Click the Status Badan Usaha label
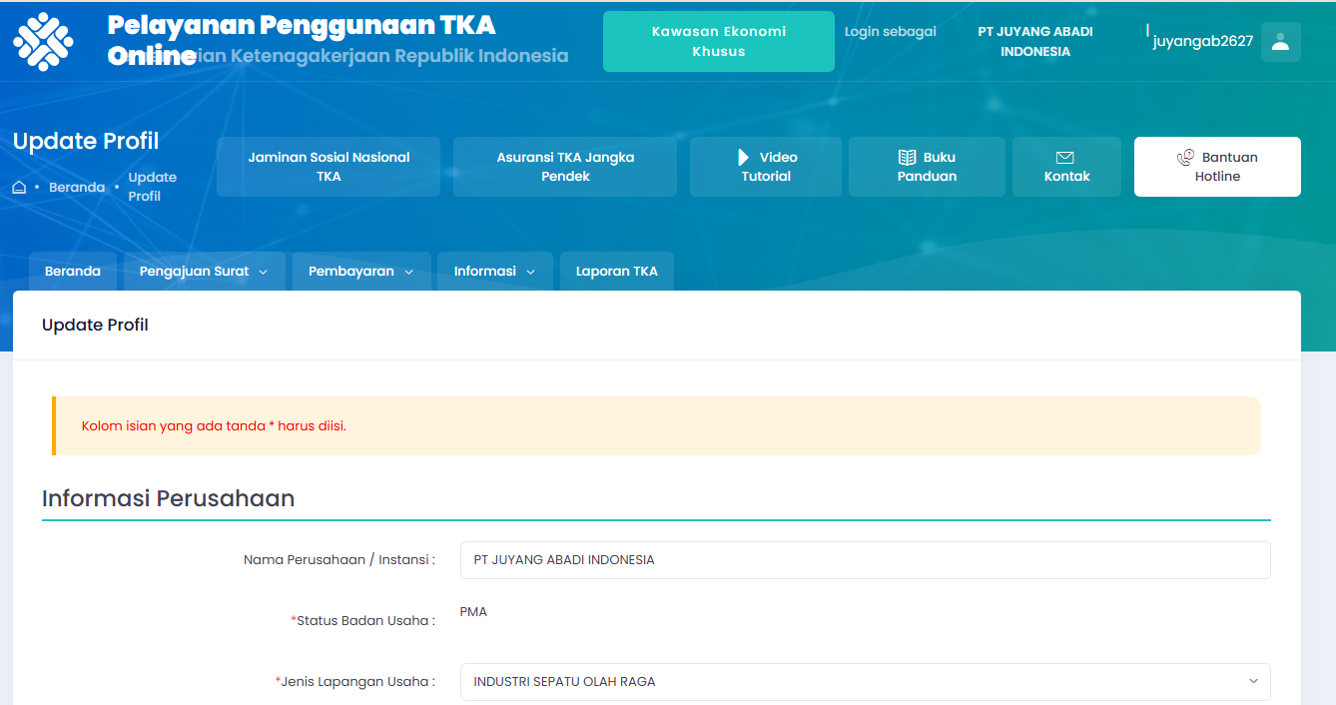Image resolution: width=1336 pixels, height=705 pixels. pyautogui.click(x=362, y=621)
